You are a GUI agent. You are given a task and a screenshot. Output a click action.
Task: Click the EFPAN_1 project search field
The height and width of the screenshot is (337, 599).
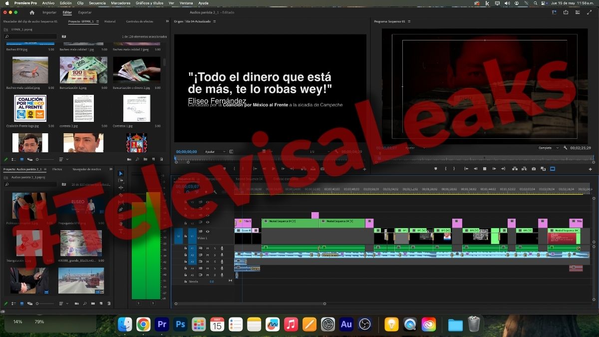point(30,36)
